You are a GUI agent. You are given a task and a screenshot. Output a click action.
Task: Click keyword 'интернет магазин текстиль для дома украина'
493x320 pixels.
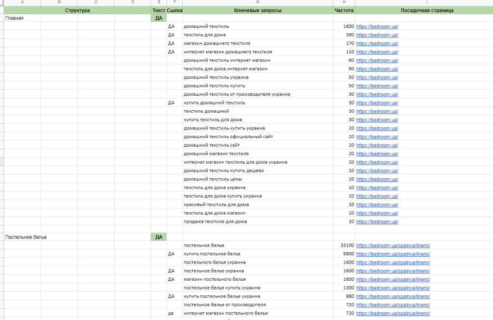pyautogui.click(x=235, y=162)
